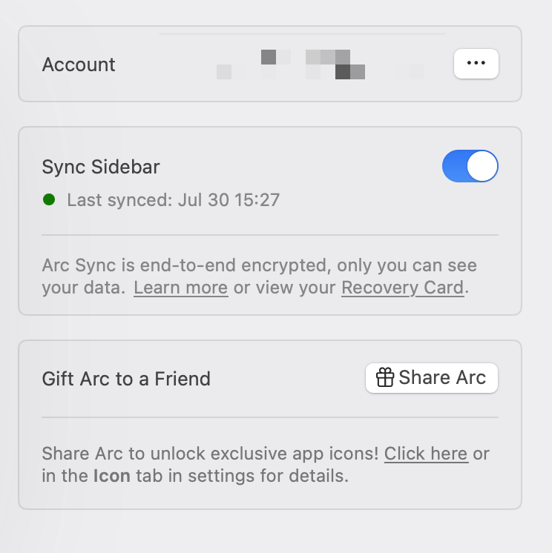Click the blurred account email
The image size is (552, 553).
[291, 64]
